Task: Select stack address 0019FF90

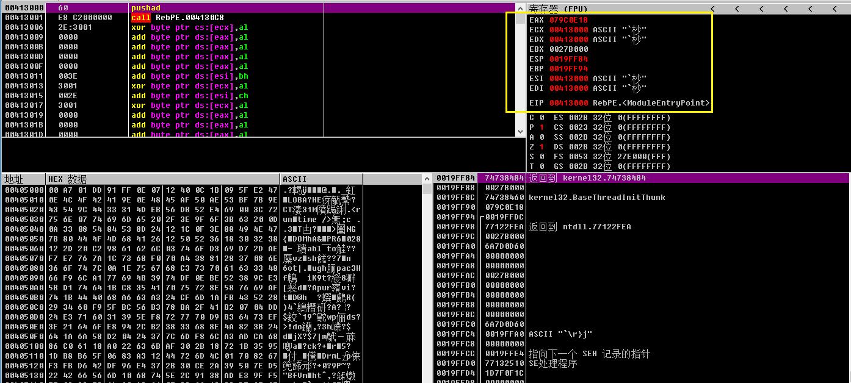Action: tap(455, 207)
